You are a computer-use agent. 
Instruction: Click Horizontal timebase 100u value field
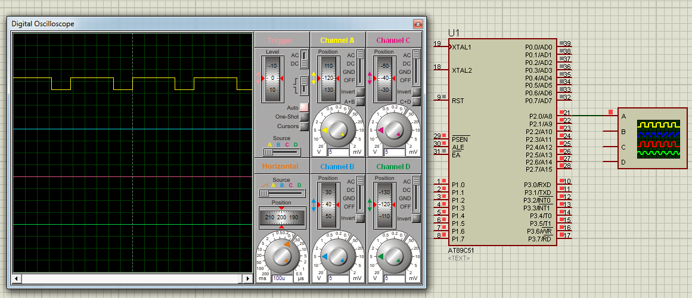[282, 278]
